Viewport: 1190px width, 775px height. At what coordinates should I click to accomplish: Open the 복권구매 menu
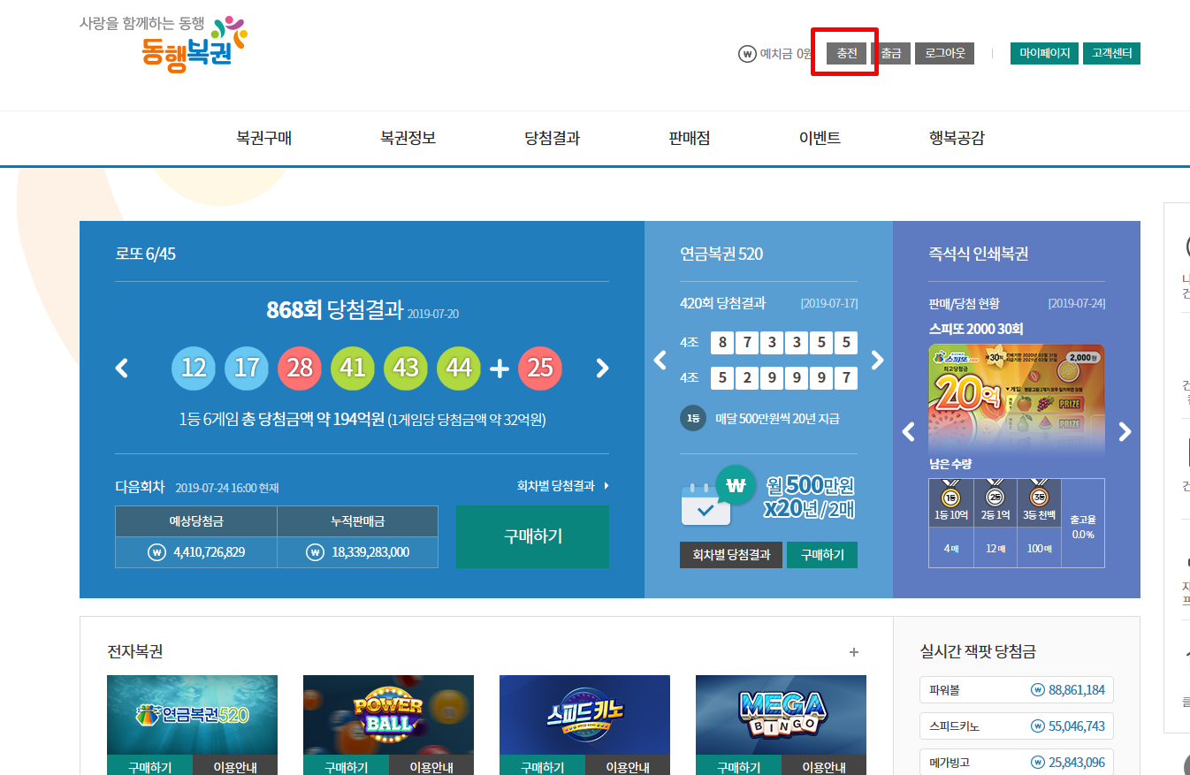click(x=263, y=138)
